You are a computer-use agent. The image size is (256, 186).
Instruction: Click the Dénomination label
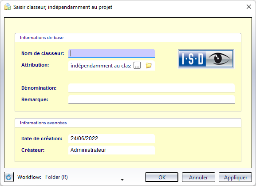39,88
